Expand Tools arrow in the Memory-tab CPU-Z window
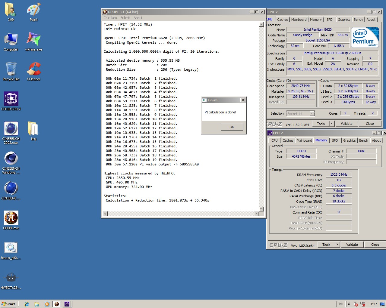 (337, 245)
